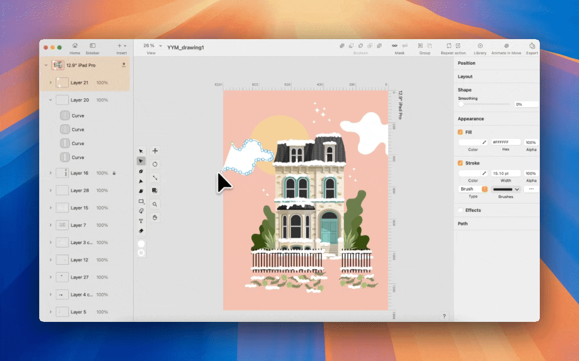Click the Appearance section header
The width and height of the screenshot is (579, 361).
(x=471, y=119)
